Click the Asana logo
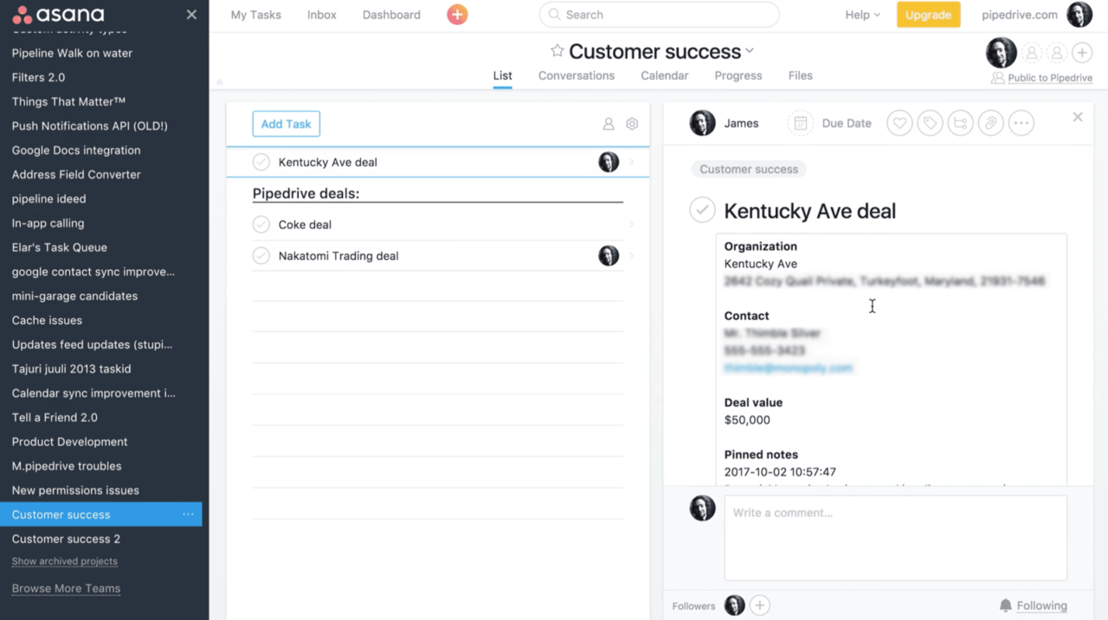Viewport: 1108px width, 620px height. coord(58,14)
